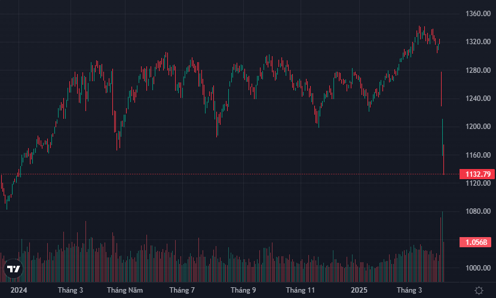
Task: Open chart settings gear icon
Action: (x=478, y=290)
